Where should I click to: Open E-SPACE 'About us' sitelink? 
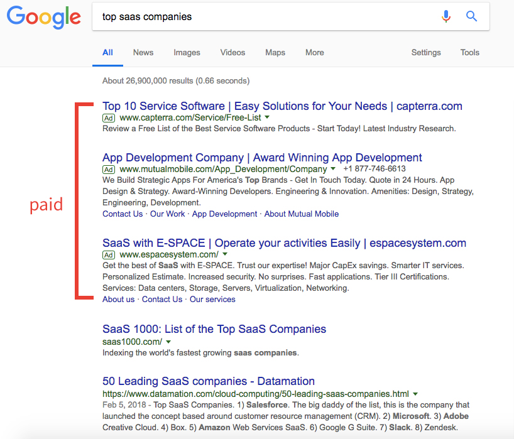119,300
